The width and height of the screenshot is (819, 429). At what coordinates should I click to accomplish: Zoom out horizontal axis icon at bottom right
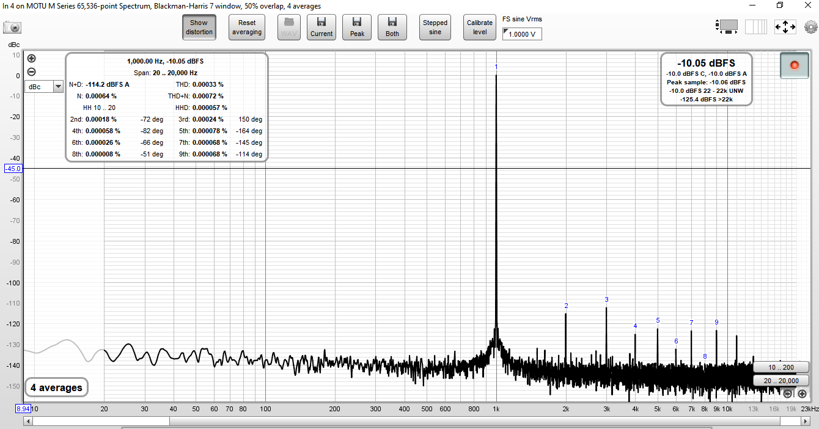pyautogui.click(x=788, y=394)
